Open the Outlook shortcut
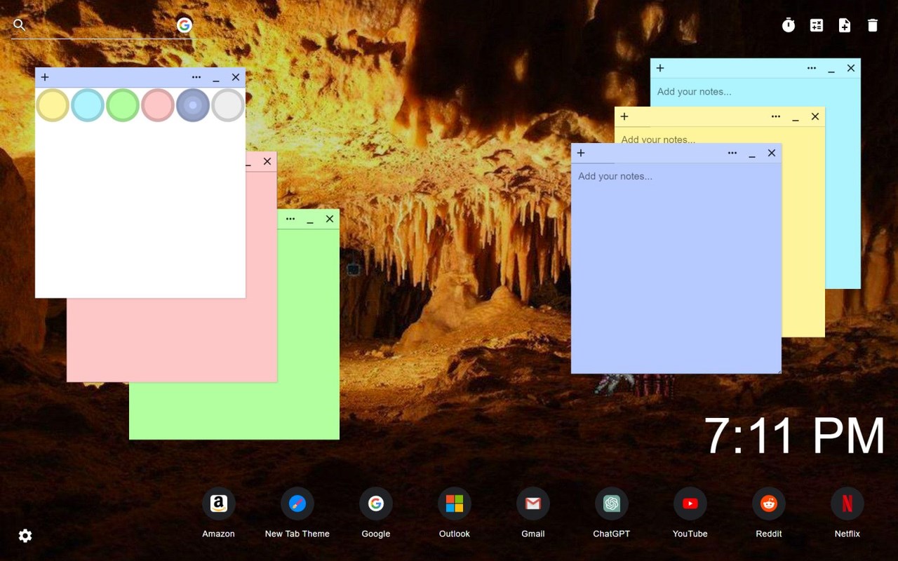 [x=455, y=513]
